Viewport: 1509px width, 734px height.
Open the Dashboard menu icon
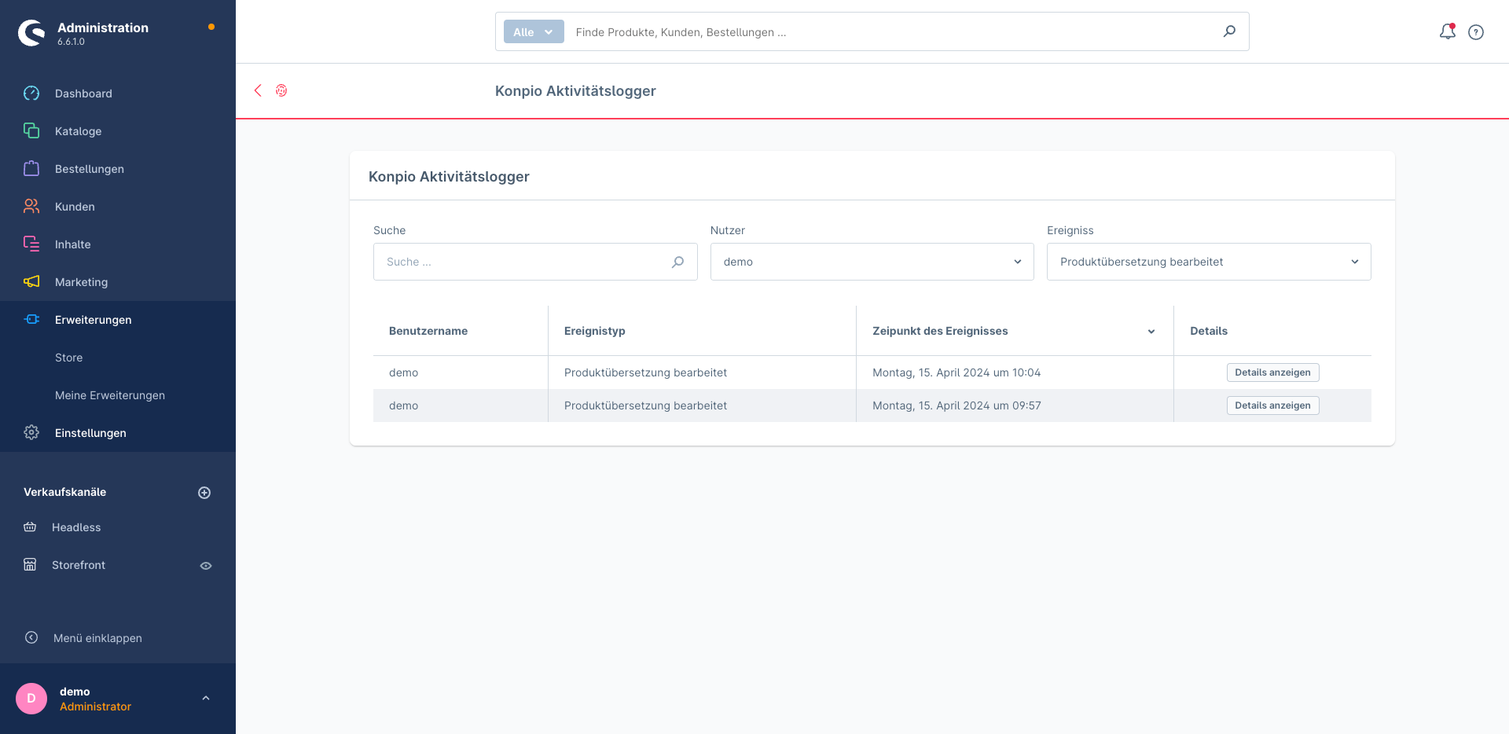31,94
